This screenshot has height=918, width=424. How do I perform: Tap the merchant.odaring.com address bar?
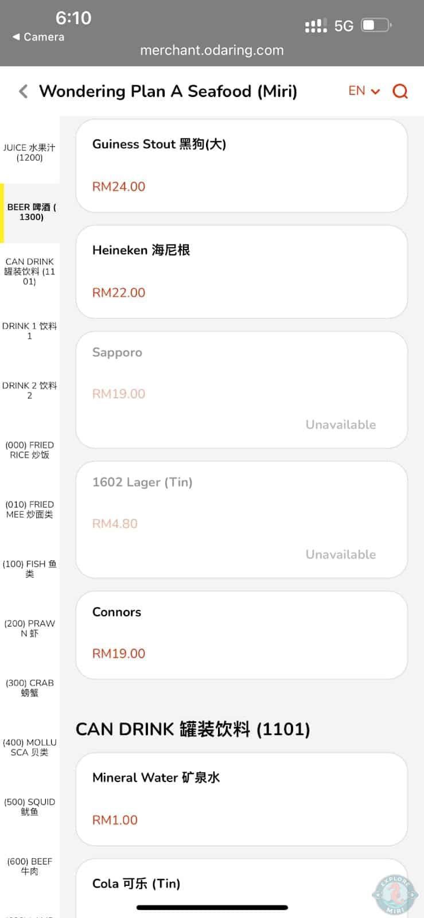click(x=212, y=50)
